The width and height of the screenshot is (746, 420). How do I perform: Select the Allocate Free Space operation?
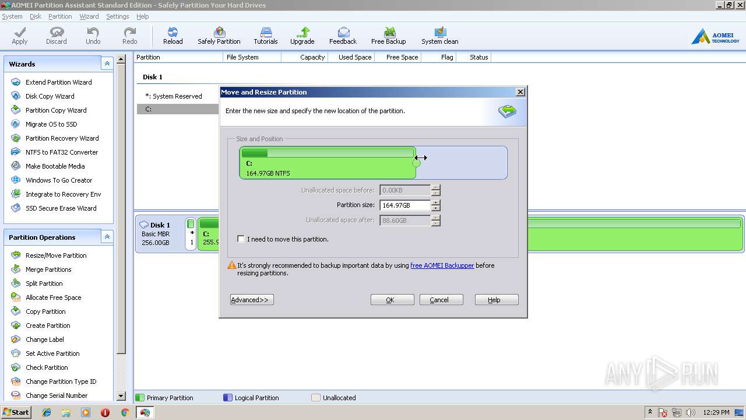53,297
